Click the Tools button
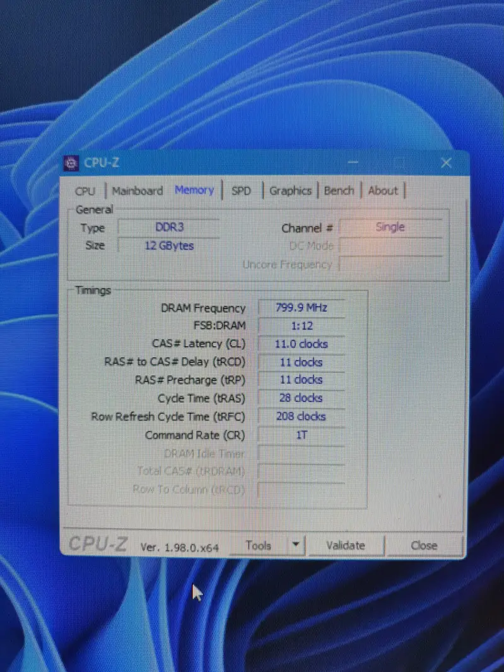This screenshot has width=504, height=672. tap(258, 546)
